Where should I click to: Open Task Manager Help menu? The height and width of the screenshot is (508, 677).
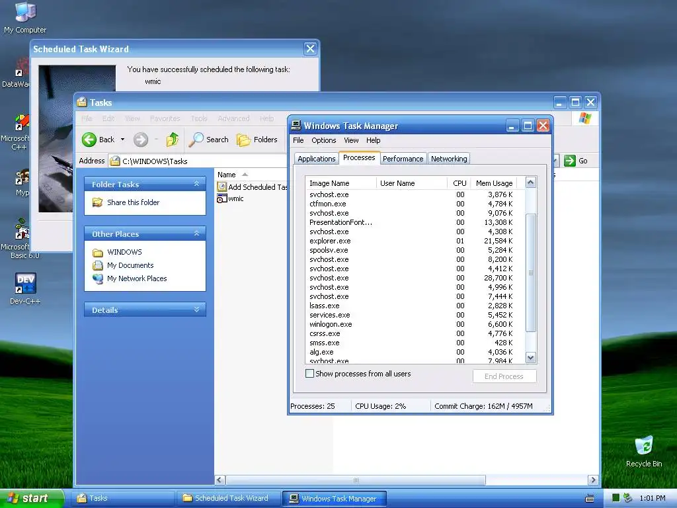tap(374, 140)
